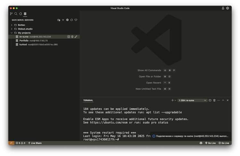This screenshot has height=156, width=240.
Task: Click the info icon in the notification
Action: pyautogui.click(x=154, y=136)
